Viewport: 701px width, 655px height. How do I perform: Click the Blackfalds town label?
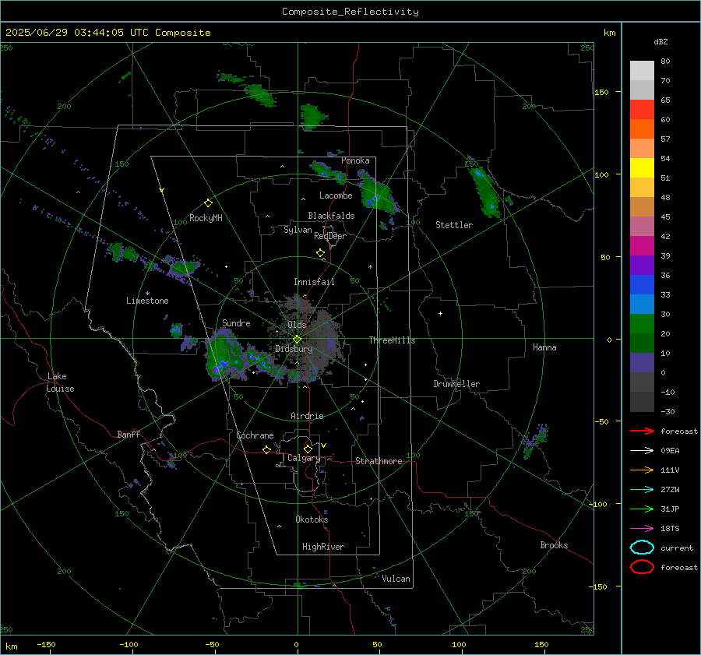tap(331, 216)
